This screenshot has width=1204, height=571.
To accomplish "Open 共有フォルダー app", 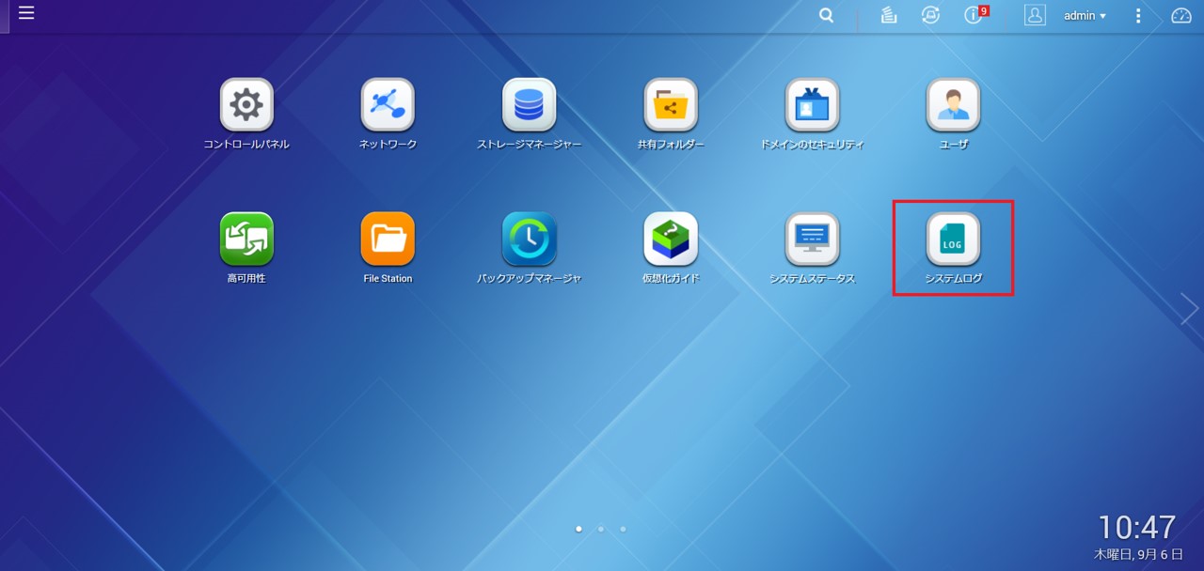I will (x=671, y=104).
